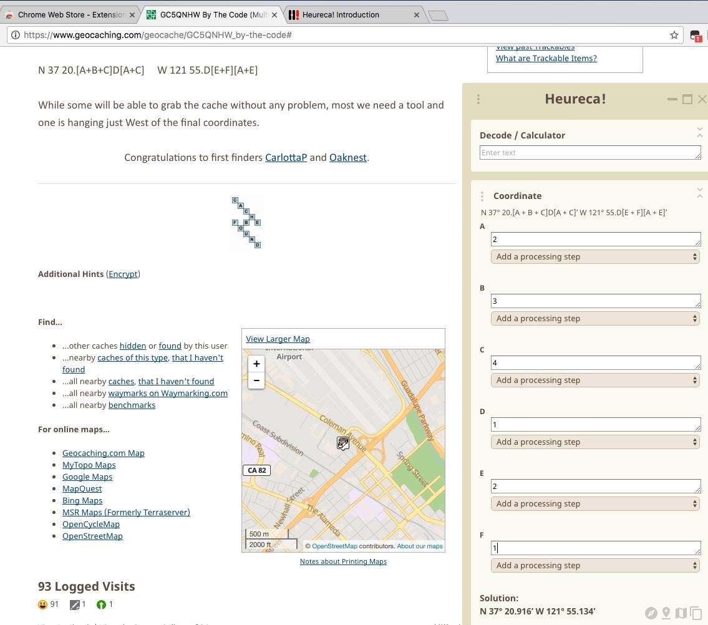Viewport: 708px width, 625px height.
Task: Open a new browser tab
Action: point(438,16)
